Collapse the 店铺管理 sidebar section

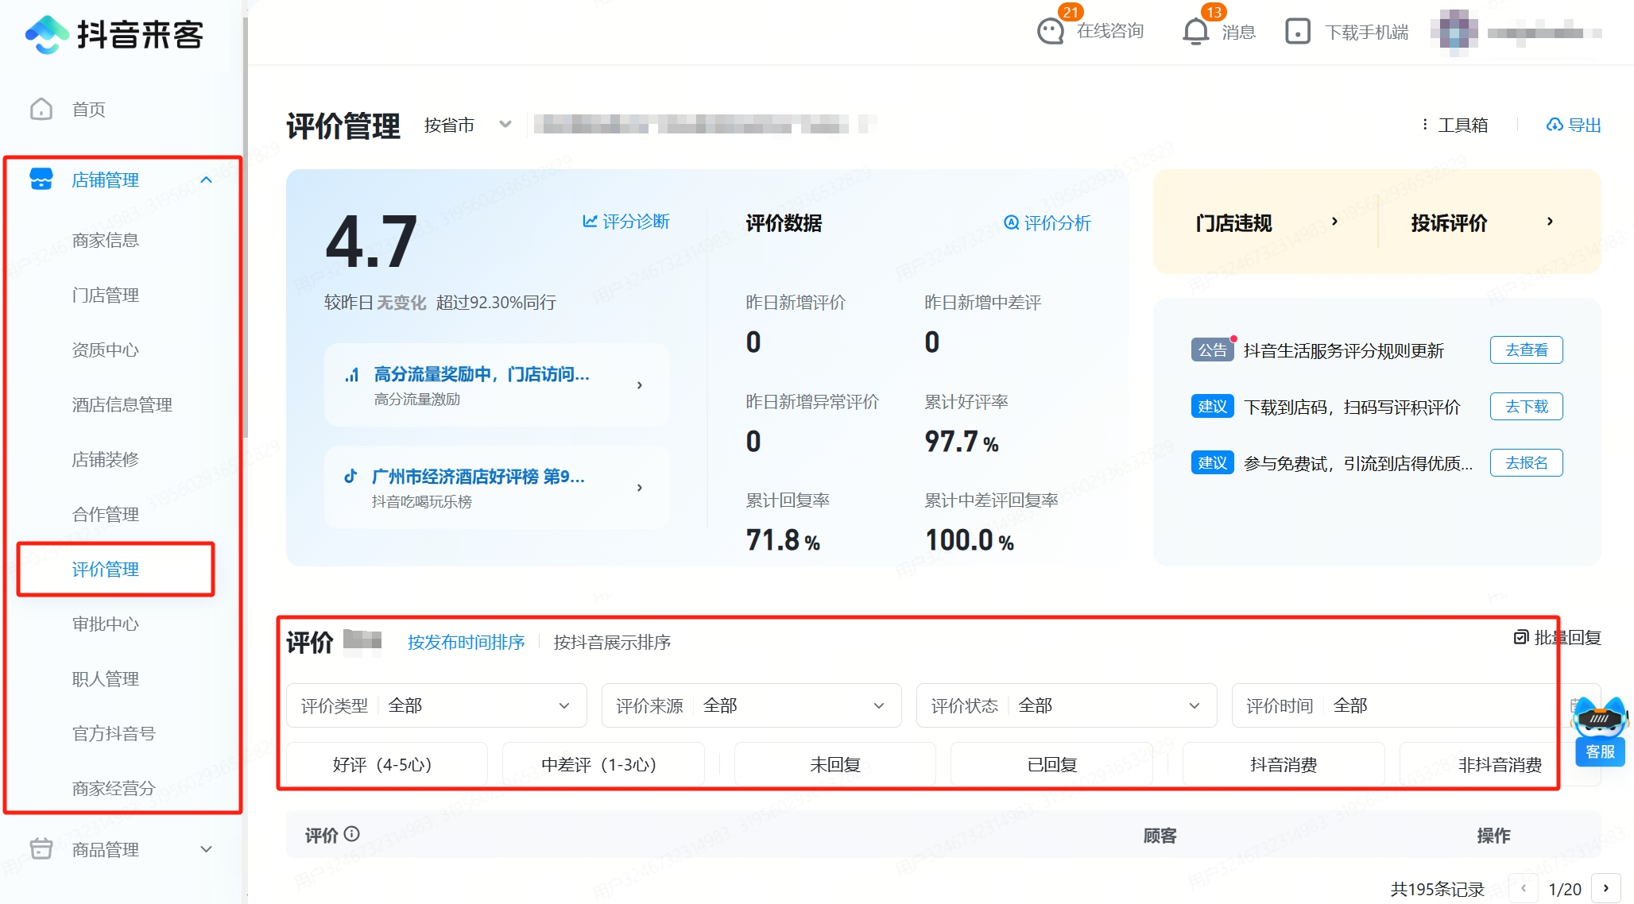pos(207,180)
